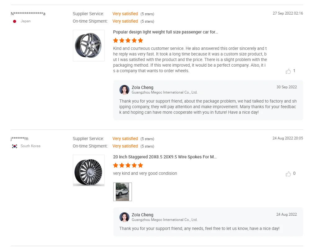
Task: Open the 20 inch wire spokes wheel thumbnail
Action: [x=89, y=170]
